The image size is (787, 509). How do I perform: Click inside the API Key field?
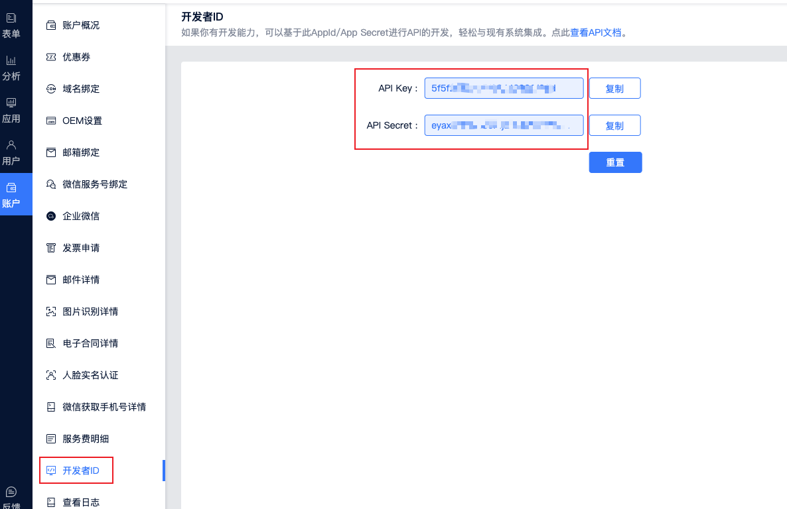pos(504,88)
